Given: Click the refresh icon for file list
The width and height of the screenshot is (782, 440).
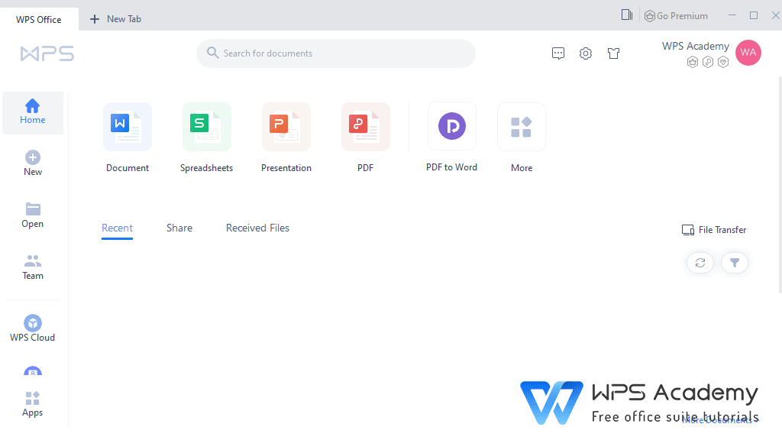Looking at the screenshot, I should (700, 263).
